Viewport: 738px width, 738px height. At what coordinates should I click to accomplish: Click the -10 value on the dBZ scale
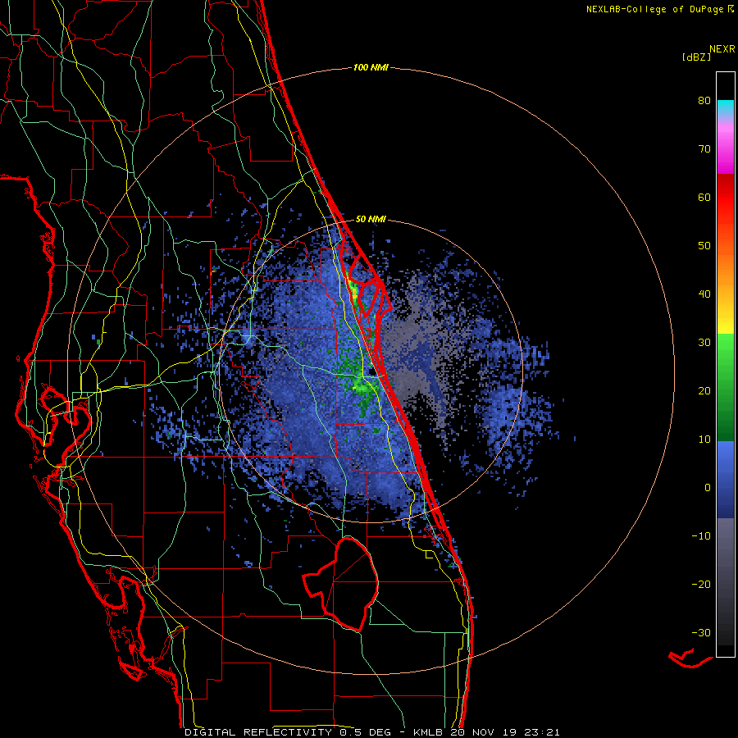click(701, 536)
